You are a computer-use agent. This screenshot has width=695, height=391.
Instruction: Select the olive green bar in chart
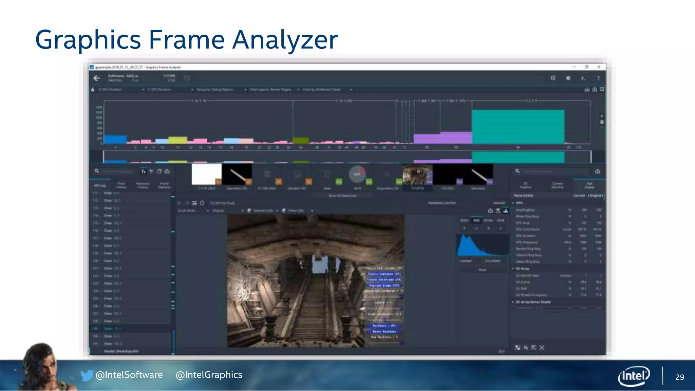(x=301, y=141)
